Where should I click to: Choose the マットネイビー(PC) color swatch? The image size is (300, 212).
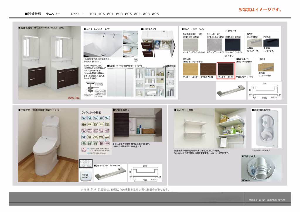point(233,45)
